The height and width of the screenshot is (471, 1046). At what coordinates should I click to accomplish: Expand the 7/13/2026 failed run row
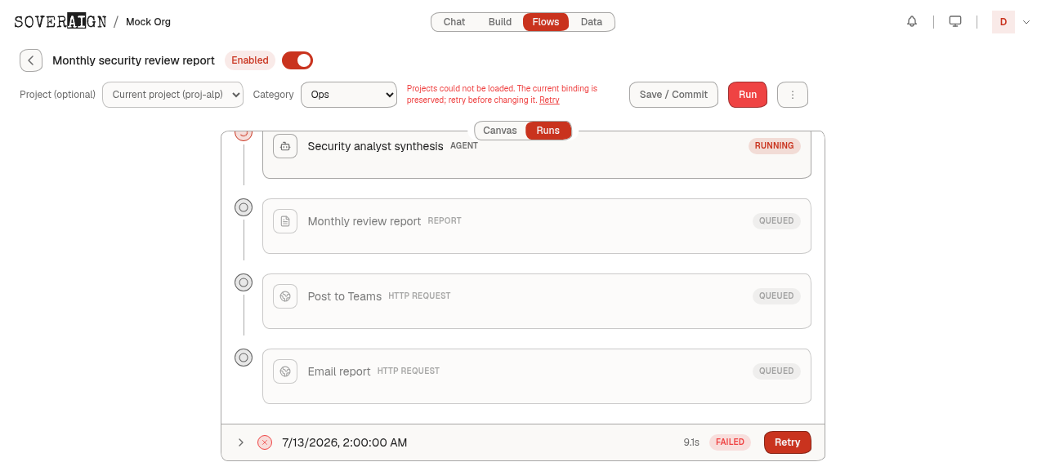[x=240, y=442]
